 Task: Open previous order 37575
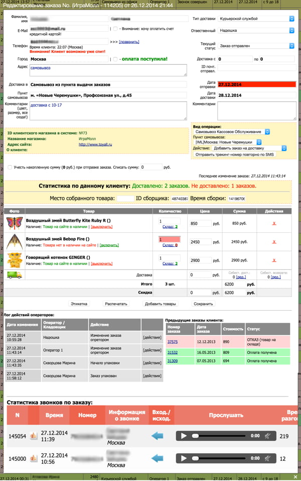point(173,342)
